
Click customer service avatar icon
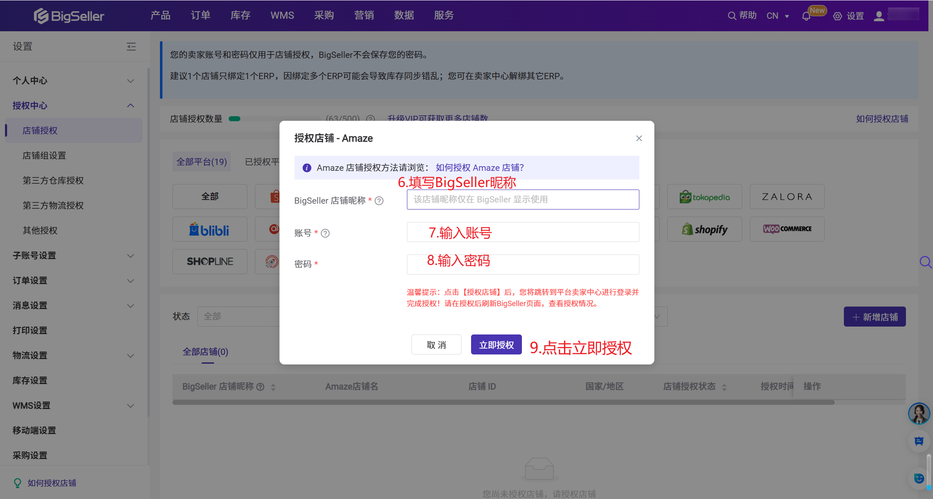[x=919, y=413]
